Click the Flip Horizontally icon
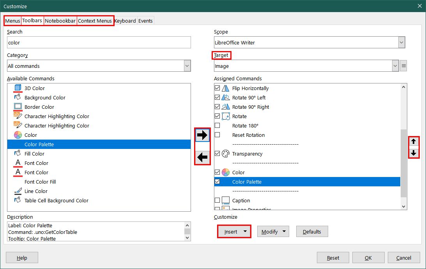 226,88
